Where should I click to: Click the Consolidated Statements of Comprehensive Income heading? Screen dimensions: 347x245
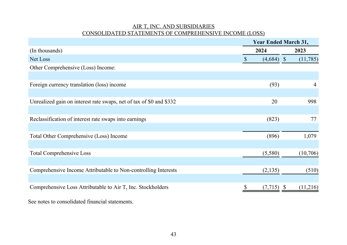173,33
